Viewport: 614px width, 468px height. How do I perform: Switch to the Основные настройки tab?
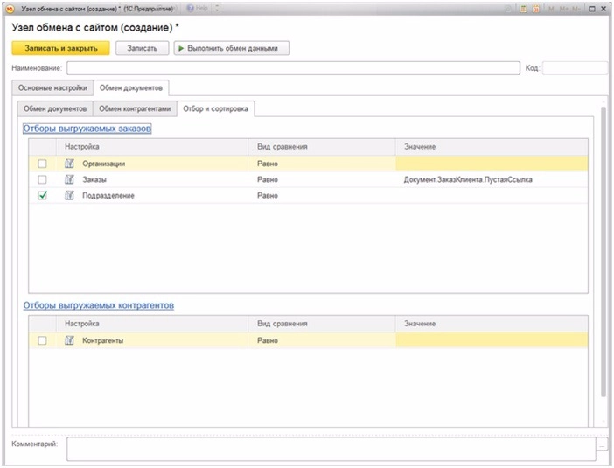(x=52, y=88)
